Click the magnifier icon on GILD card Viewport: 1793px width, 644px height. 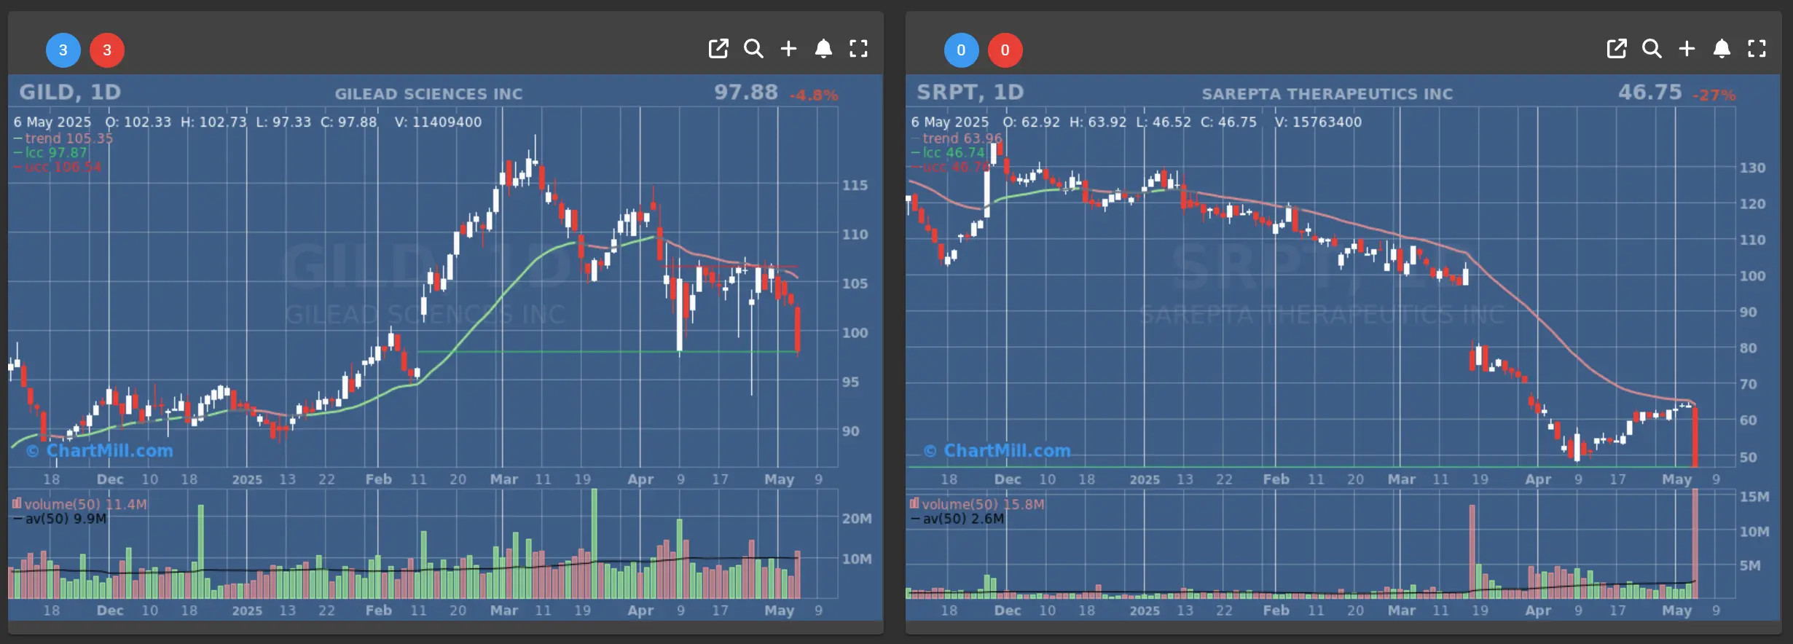[x=753, y=49]
